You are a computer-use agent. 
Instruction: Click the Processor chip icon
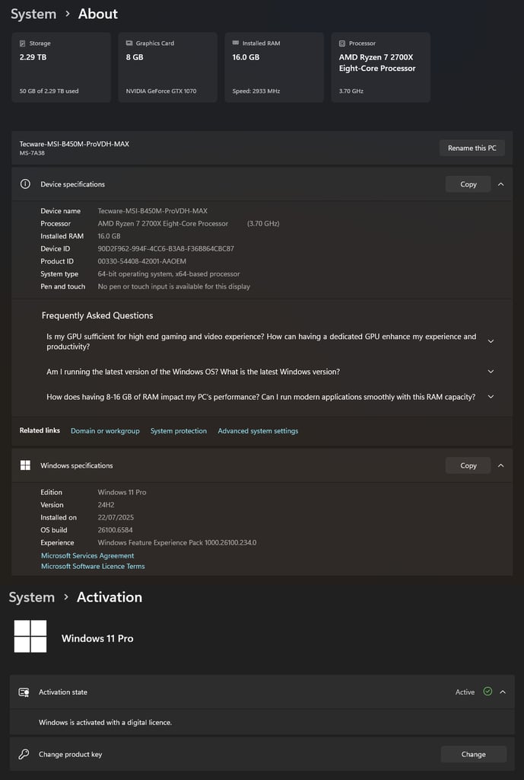click(x=341, y=43)
